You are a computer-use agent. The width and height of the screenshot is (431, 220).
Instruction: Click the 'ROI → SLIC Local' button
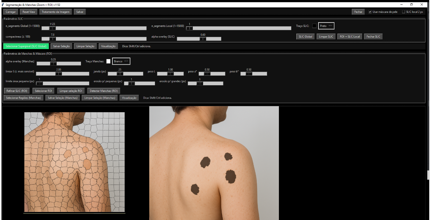tap(350, 37)
